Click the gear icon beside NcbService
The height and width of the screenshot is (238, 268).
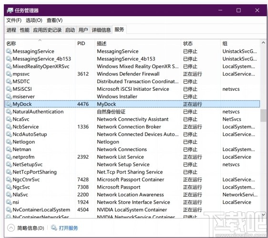click(9, 127)
